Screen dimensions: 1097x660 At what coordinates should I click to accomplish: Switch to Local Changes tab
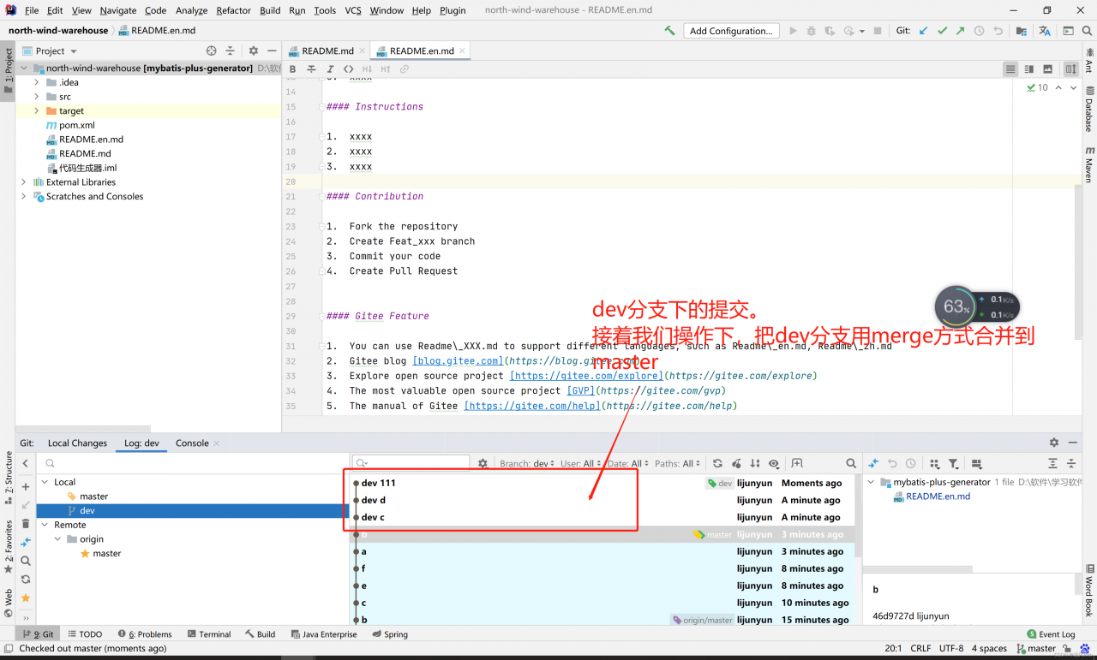[77, 443]
